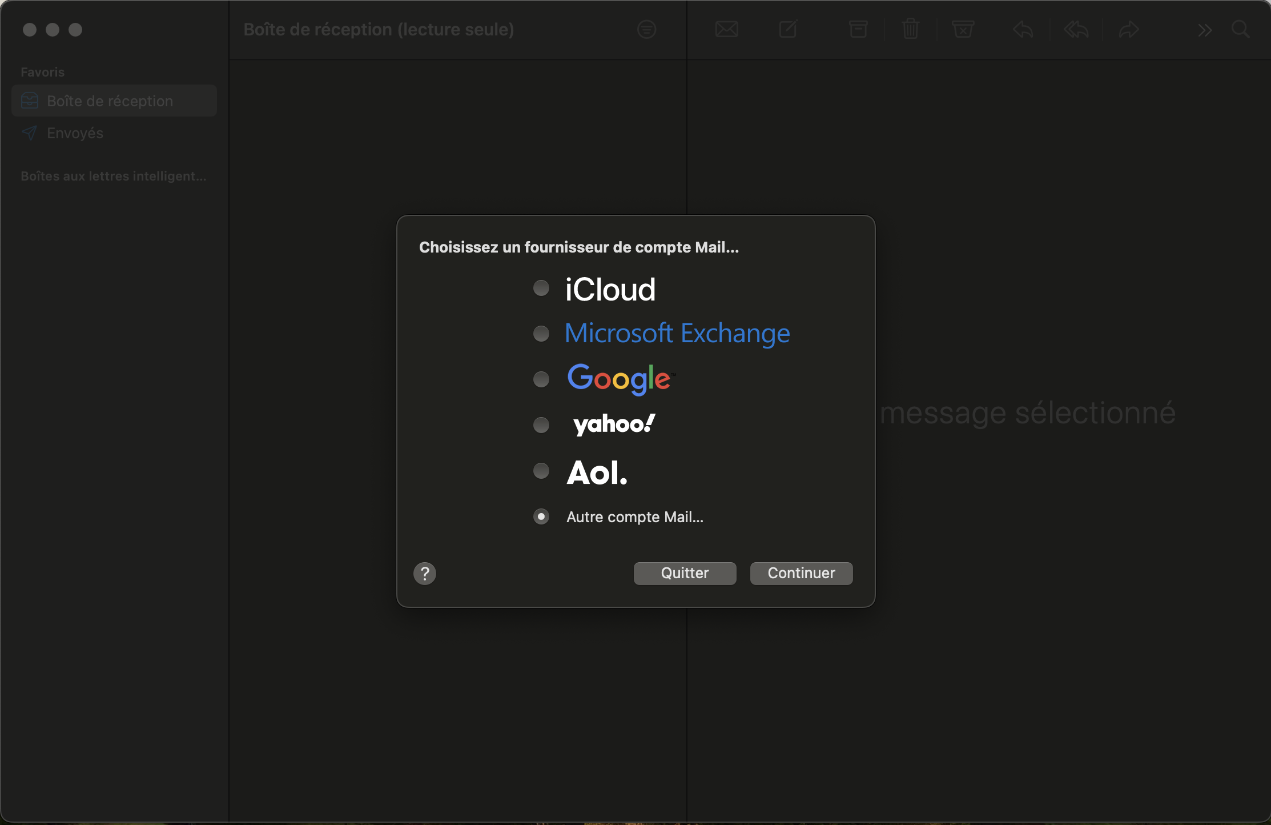Open Boîte de réception in sidebar
Viewport: 1271px width, 825px height.
114,101
